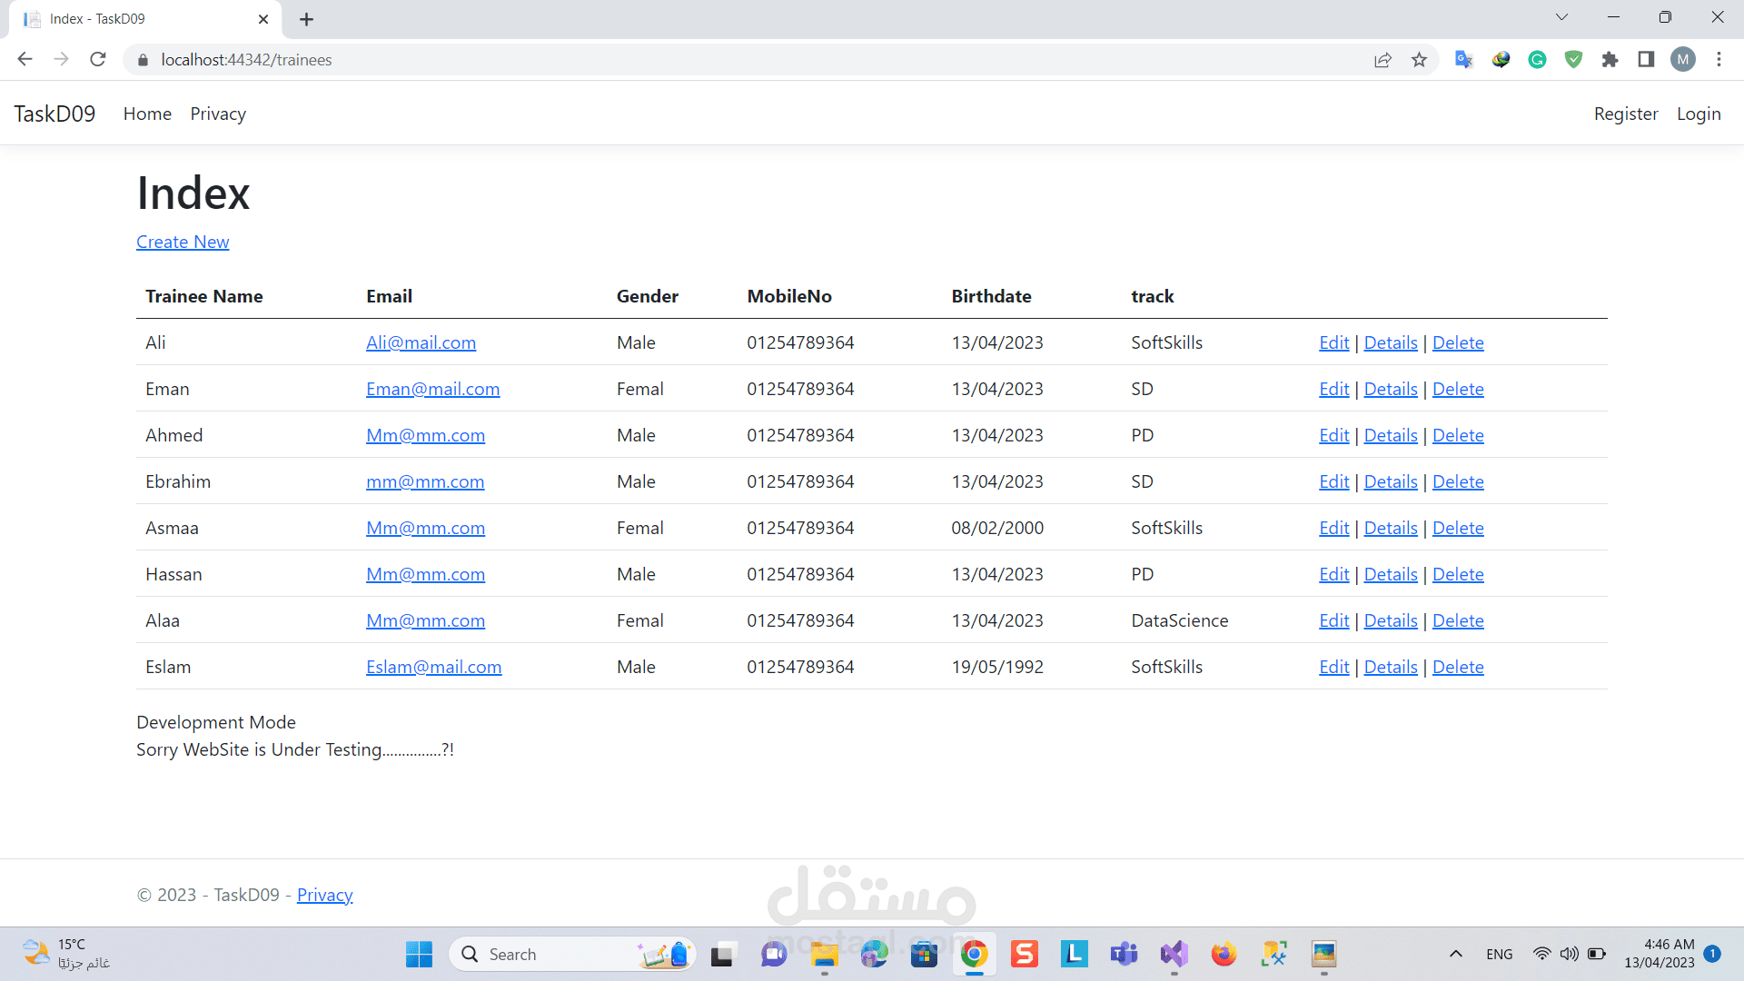This screenshot has height=981, width=1744.
Task: Open Chrome's three-dot menu
Action: [x=1719, y=59]
